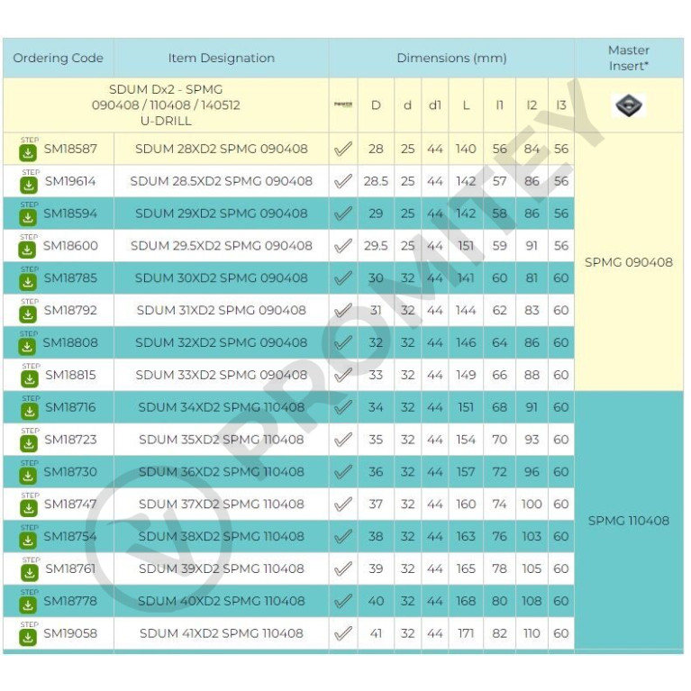Viewport: 691px width, 691px height.
Task: Select ordering code SM19058
Action: pos(70,633)
